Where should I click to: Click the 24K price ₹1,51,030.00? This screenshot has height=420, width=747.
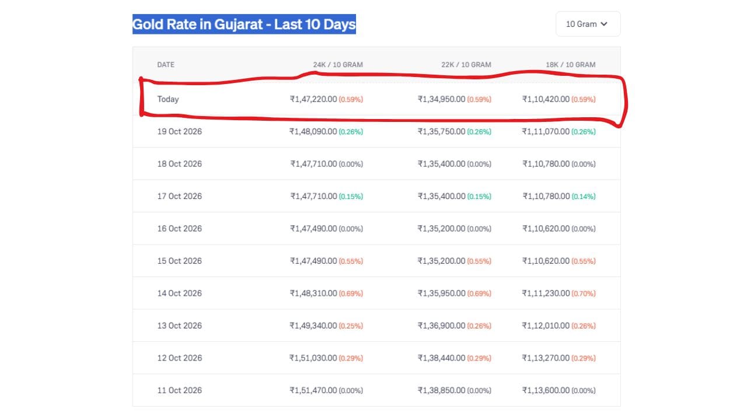point(313,358)
